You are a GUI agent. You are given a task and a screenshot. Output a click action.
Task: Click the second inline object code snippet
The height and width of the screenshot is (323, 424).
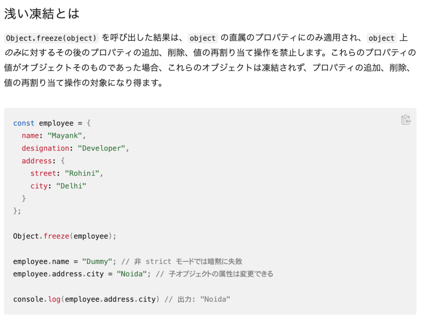[x=381, y=38]
